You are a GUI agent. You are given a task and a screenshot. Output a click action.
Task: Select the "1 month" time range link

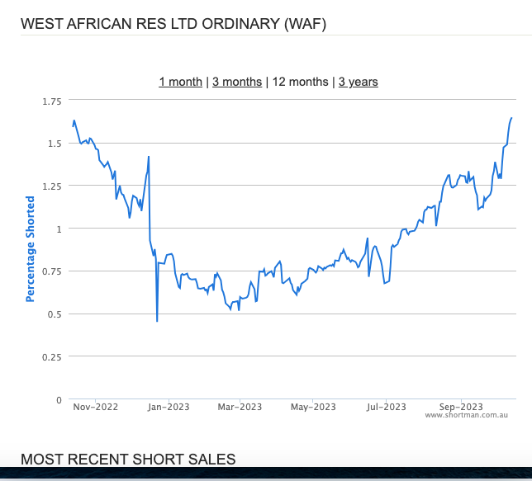180,82
